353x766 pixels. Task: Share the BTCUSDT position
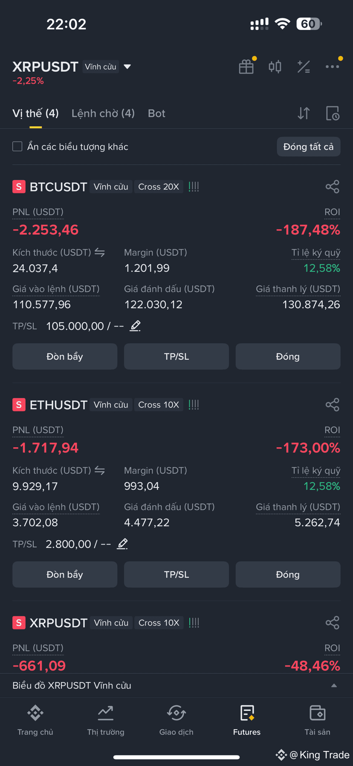coord(333,186)
